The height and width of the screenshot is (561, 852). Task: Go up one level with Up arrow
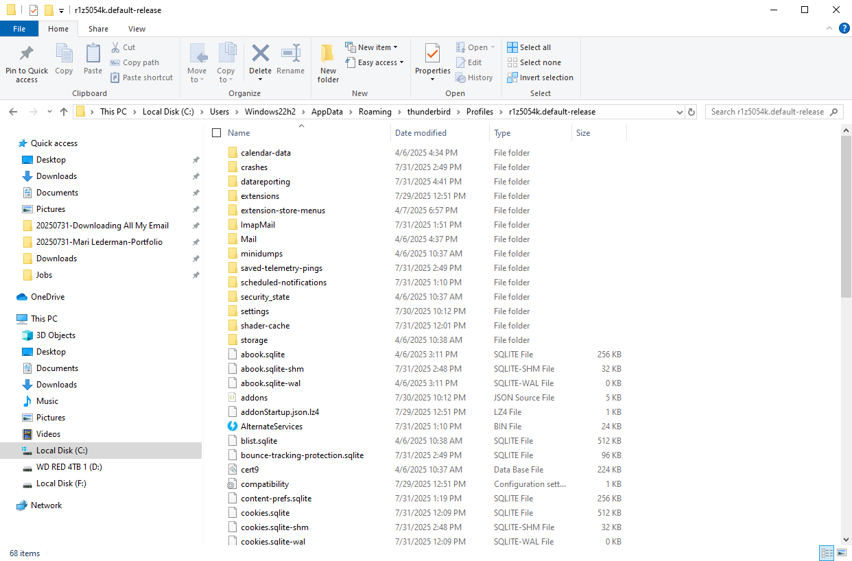click(x=64, y=112)
